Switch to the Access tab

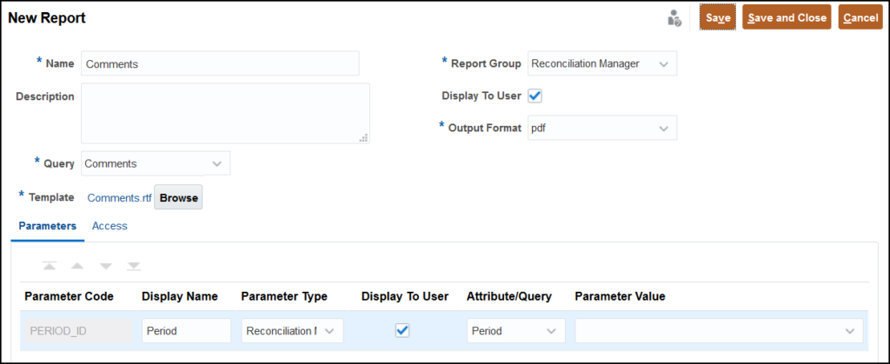pos(110,226)
